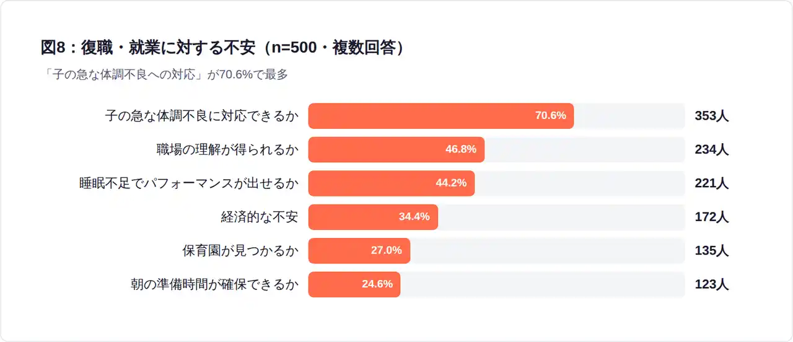The image size is (793, 342).
Task: Click the label 朝の準備時間が確保できるか
Action: pos(214,284)
